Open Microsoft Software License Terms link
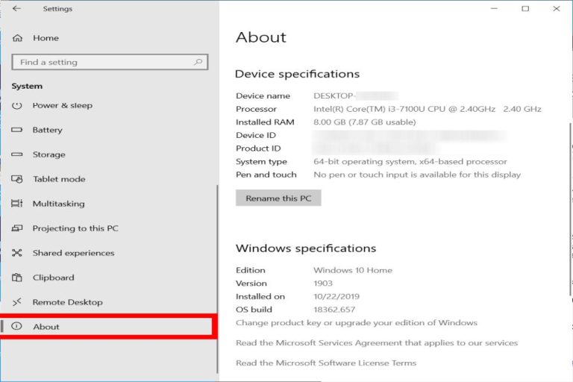The height and width of the screenshot is (382, 573). tap(325, 363)
